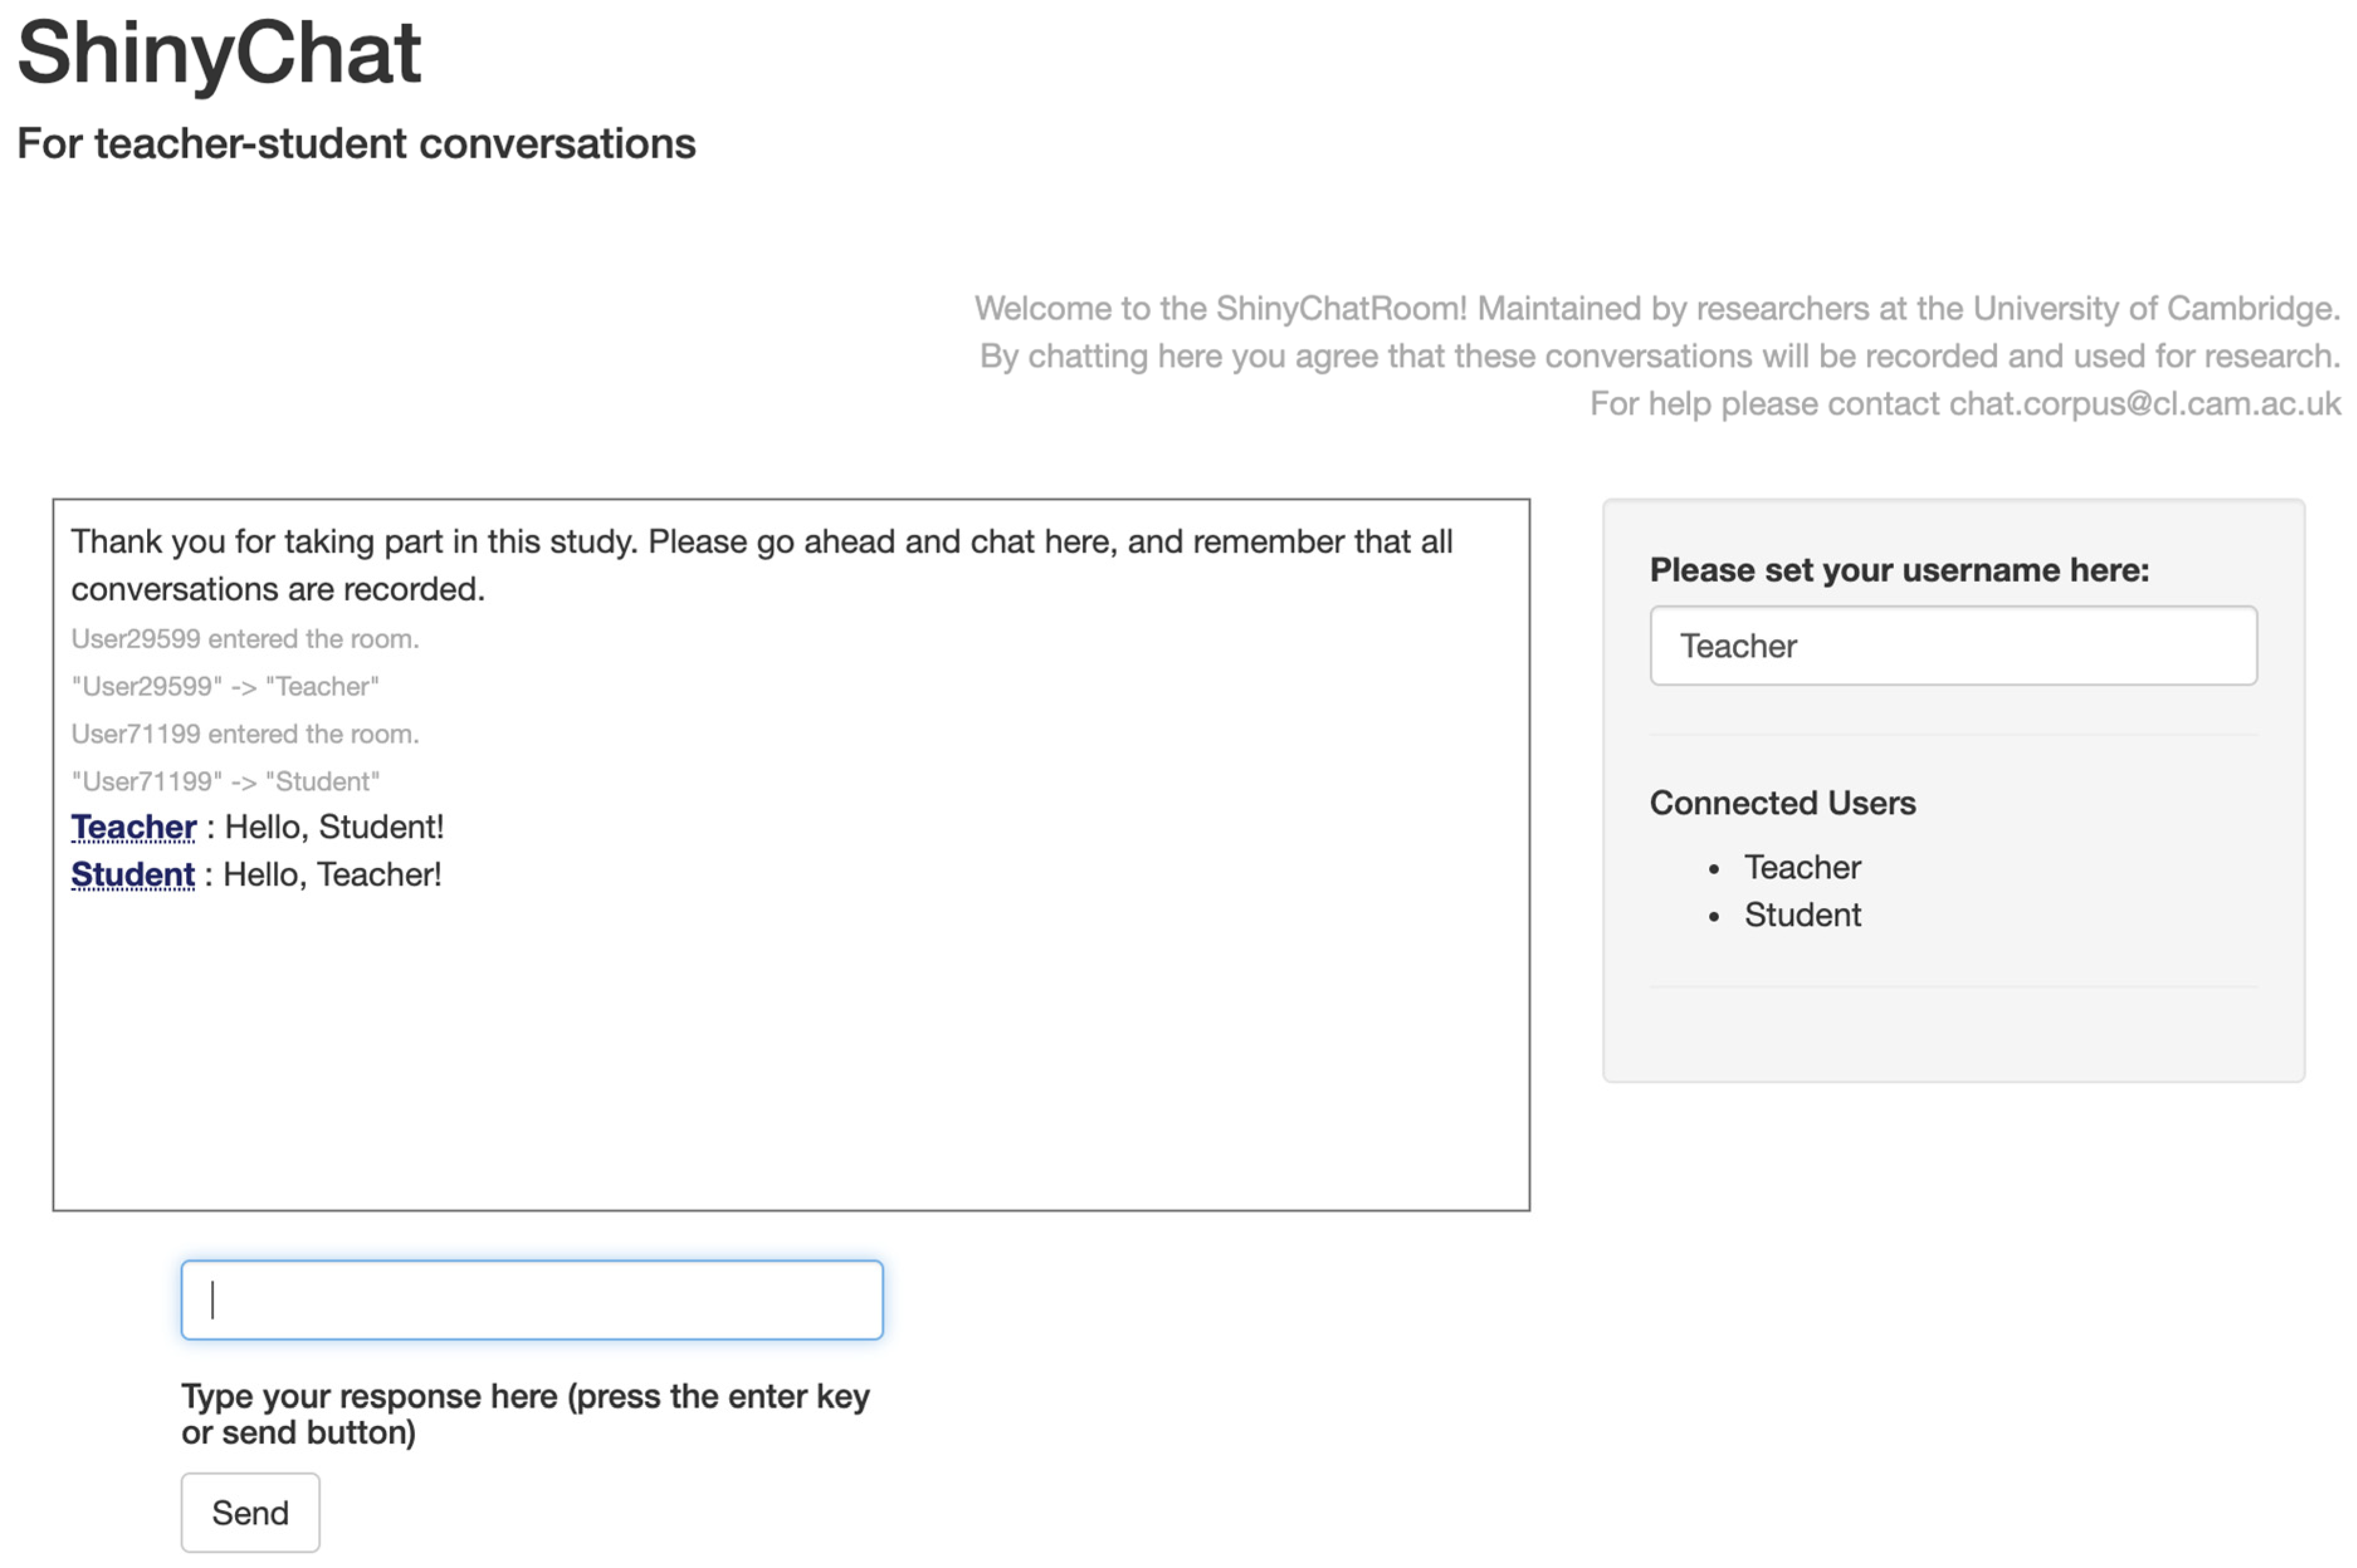Screen dimensions: 2357x1568
Task: Click the Connected Users heading
Action: click(x=1782, y=802)
